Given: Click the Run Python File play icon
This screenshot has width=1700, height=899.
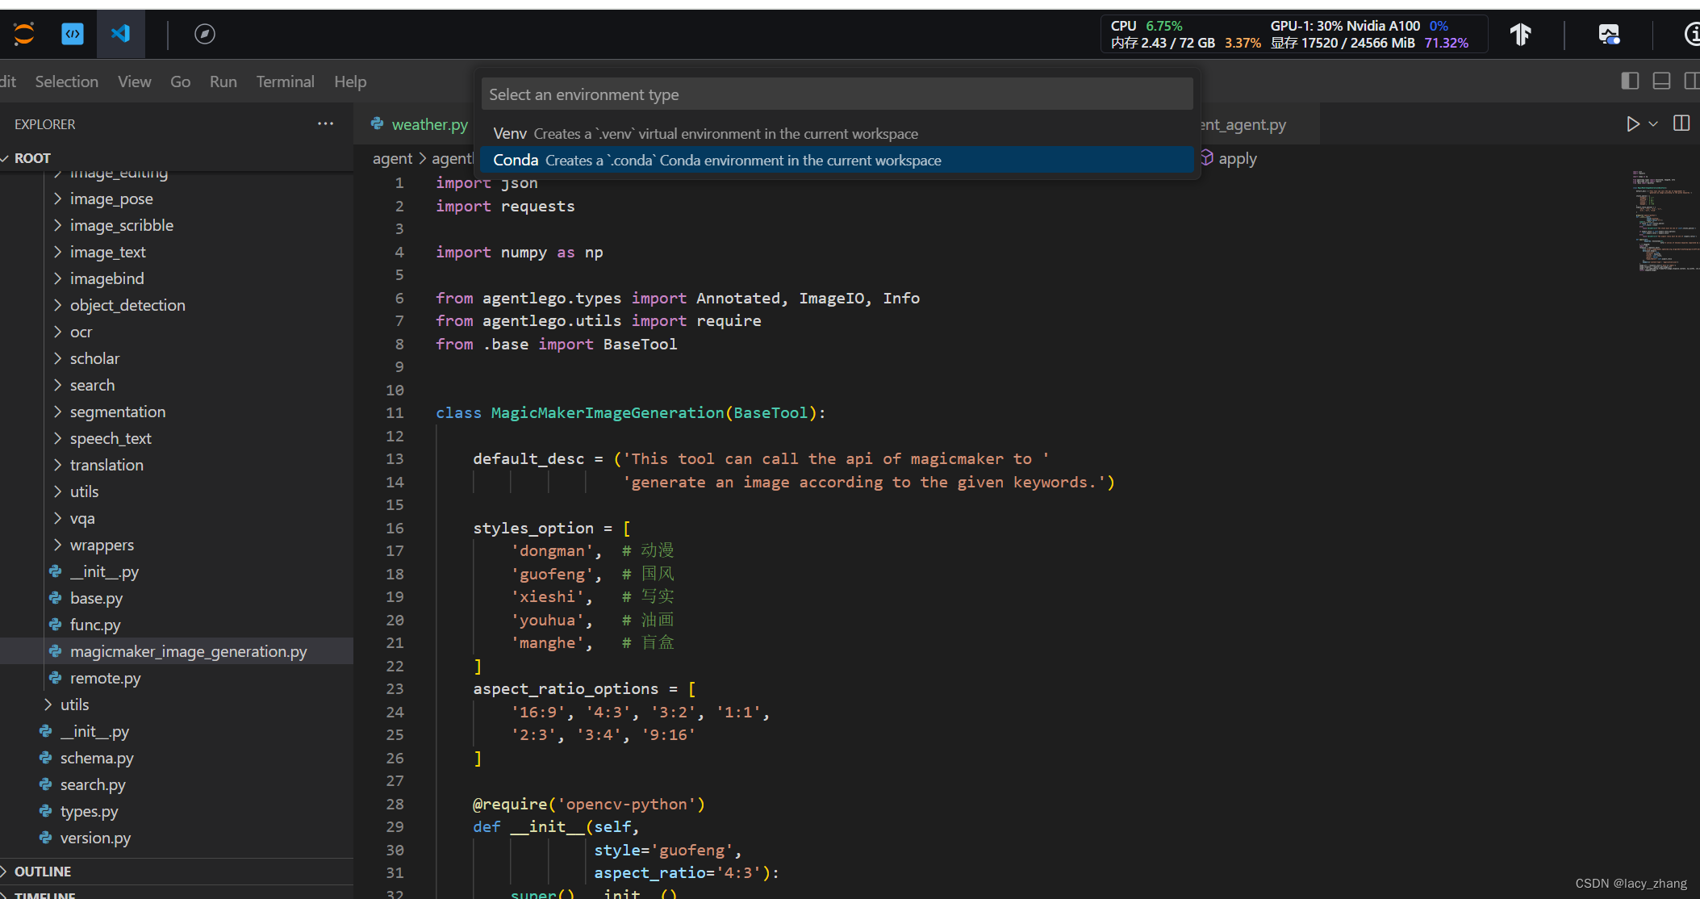Looking at the screenshot, I should (1632, 124).
